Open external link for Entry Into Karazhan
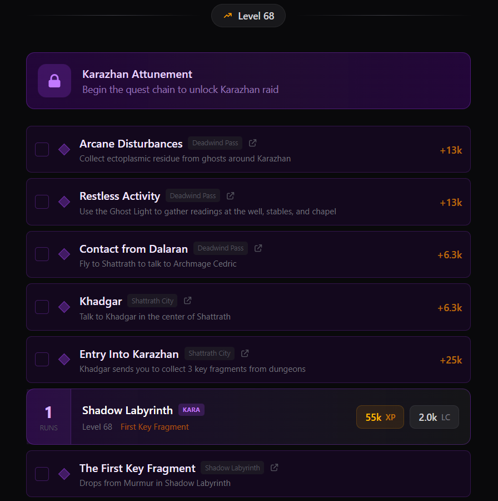The width and height of the screenshot is (498, 501). [x=245, y=353]
